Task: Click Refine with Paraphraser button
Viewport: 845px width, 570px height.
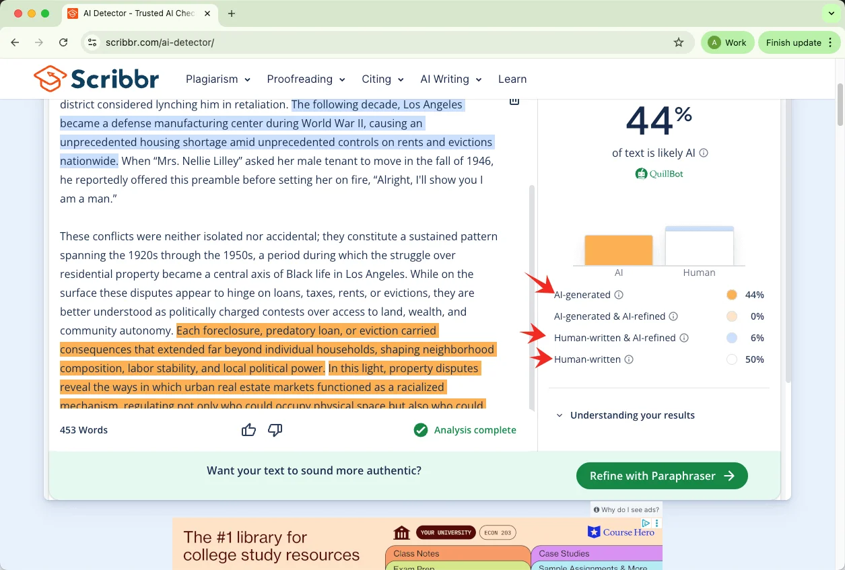Action: coord(661,476)
